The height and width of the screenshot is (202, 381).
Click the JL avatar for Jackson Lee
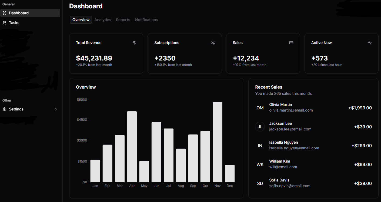coord(260,127)
